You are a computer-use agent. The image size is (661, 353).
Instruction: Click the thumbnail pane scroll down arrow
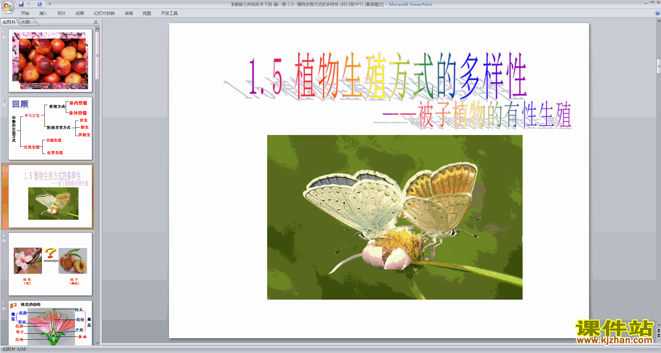coord(97,343)
